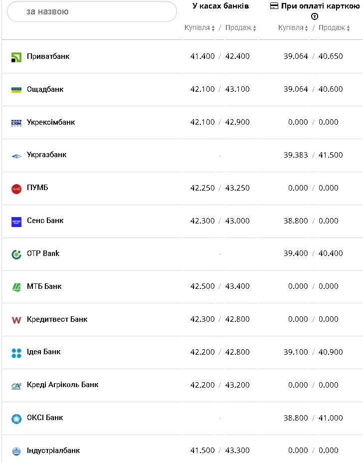Click the ПУМБ red logo icon

coord(16,189)
